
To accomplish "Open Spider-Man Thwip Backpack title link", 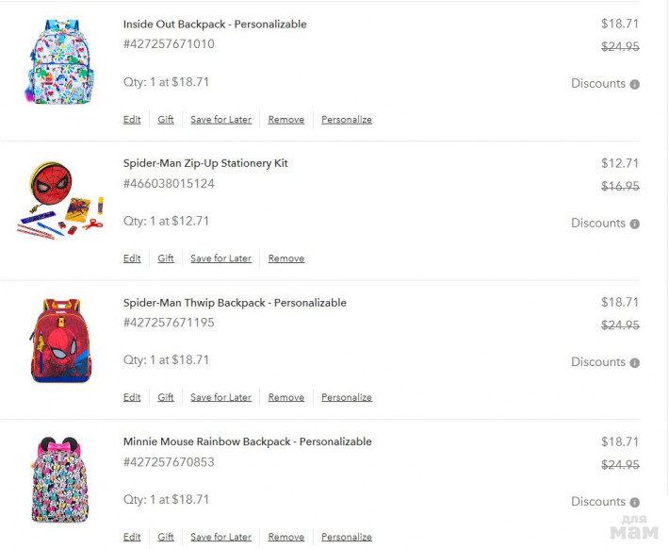I will coord(235,303).
